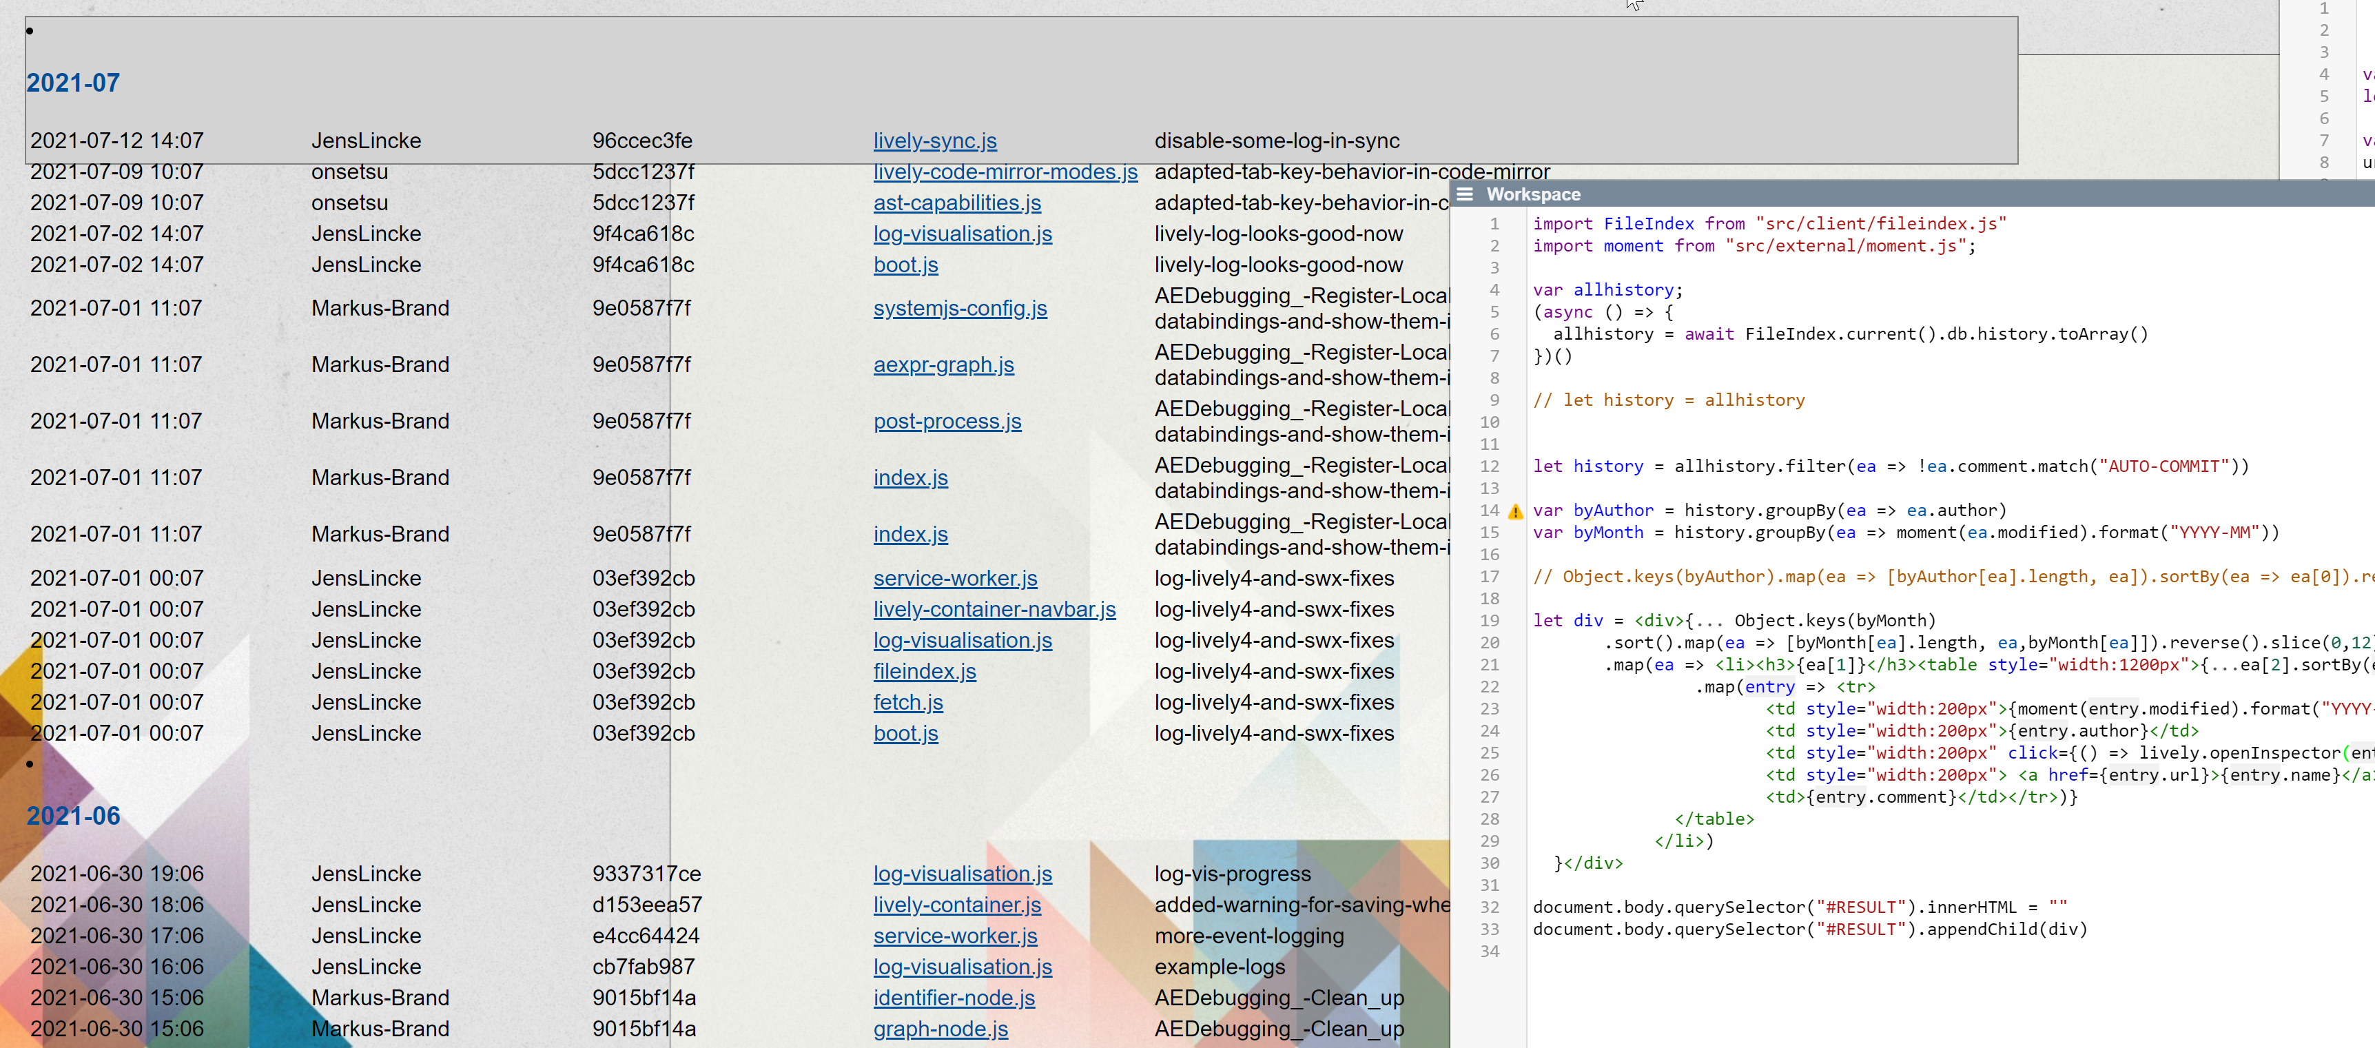The image size is (2375, 1048).
Task: Click the warning icon on line 14
Action: point(1515,511)
